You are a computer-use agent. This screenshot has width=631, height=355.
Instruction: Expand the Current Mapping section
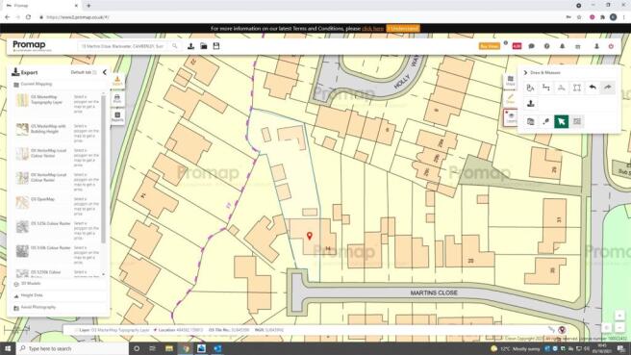[58, 84]
